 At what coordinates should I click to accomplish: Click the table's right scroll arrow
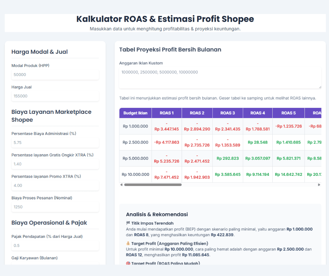tap(319, 185)
